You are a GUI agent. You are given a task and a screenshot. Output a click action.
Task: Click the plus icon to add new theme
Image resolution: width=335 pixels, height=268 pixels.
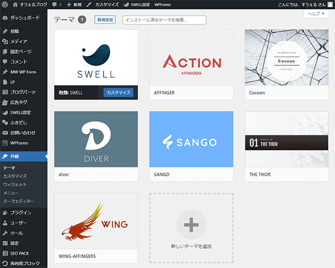click(191, 225)
